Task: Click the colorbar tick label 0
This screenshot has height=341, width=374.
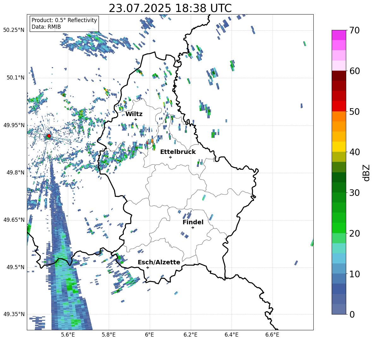Action: (352, 315)
